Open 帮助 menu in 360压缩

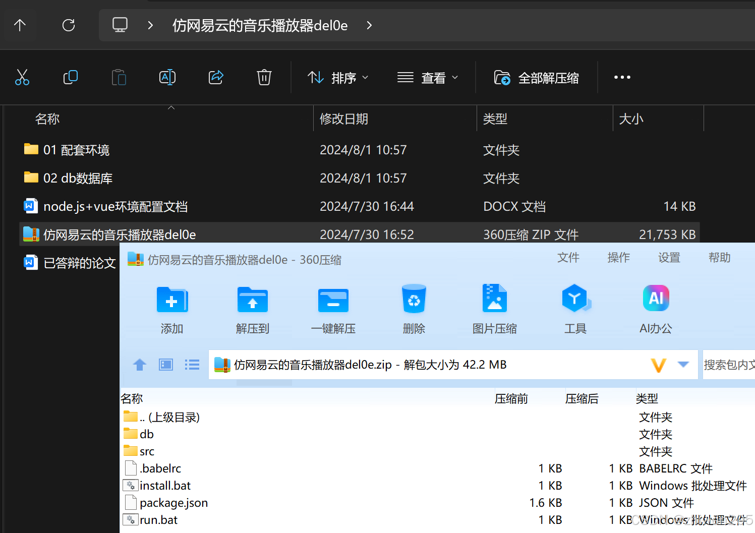pyautogui.click(x=720, y=258)
